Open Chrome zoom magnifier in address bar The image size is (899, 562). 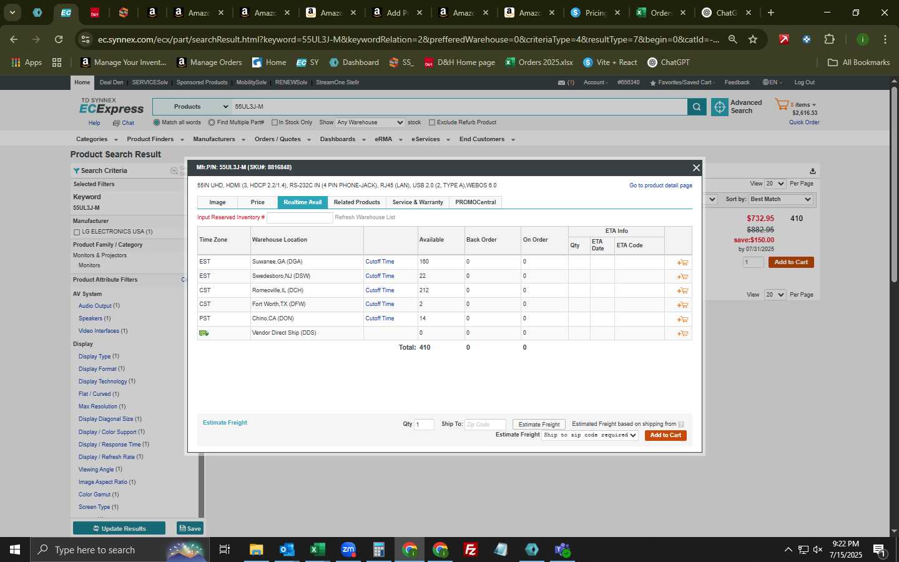click(x=733, y=39)
